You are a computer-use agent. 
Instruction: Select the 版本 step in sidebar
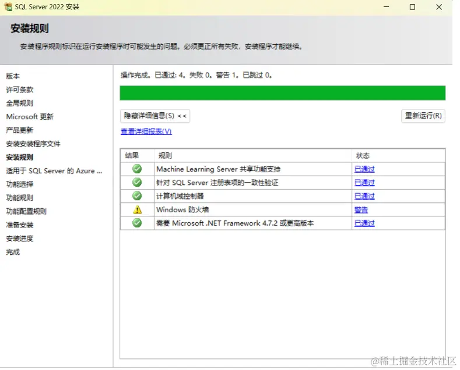point(13,76)
